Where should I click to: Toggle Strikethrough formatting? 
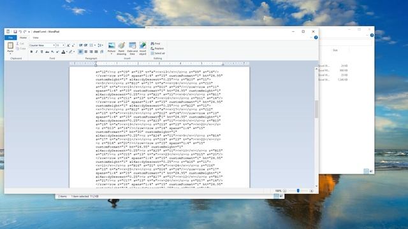point(47,52)
